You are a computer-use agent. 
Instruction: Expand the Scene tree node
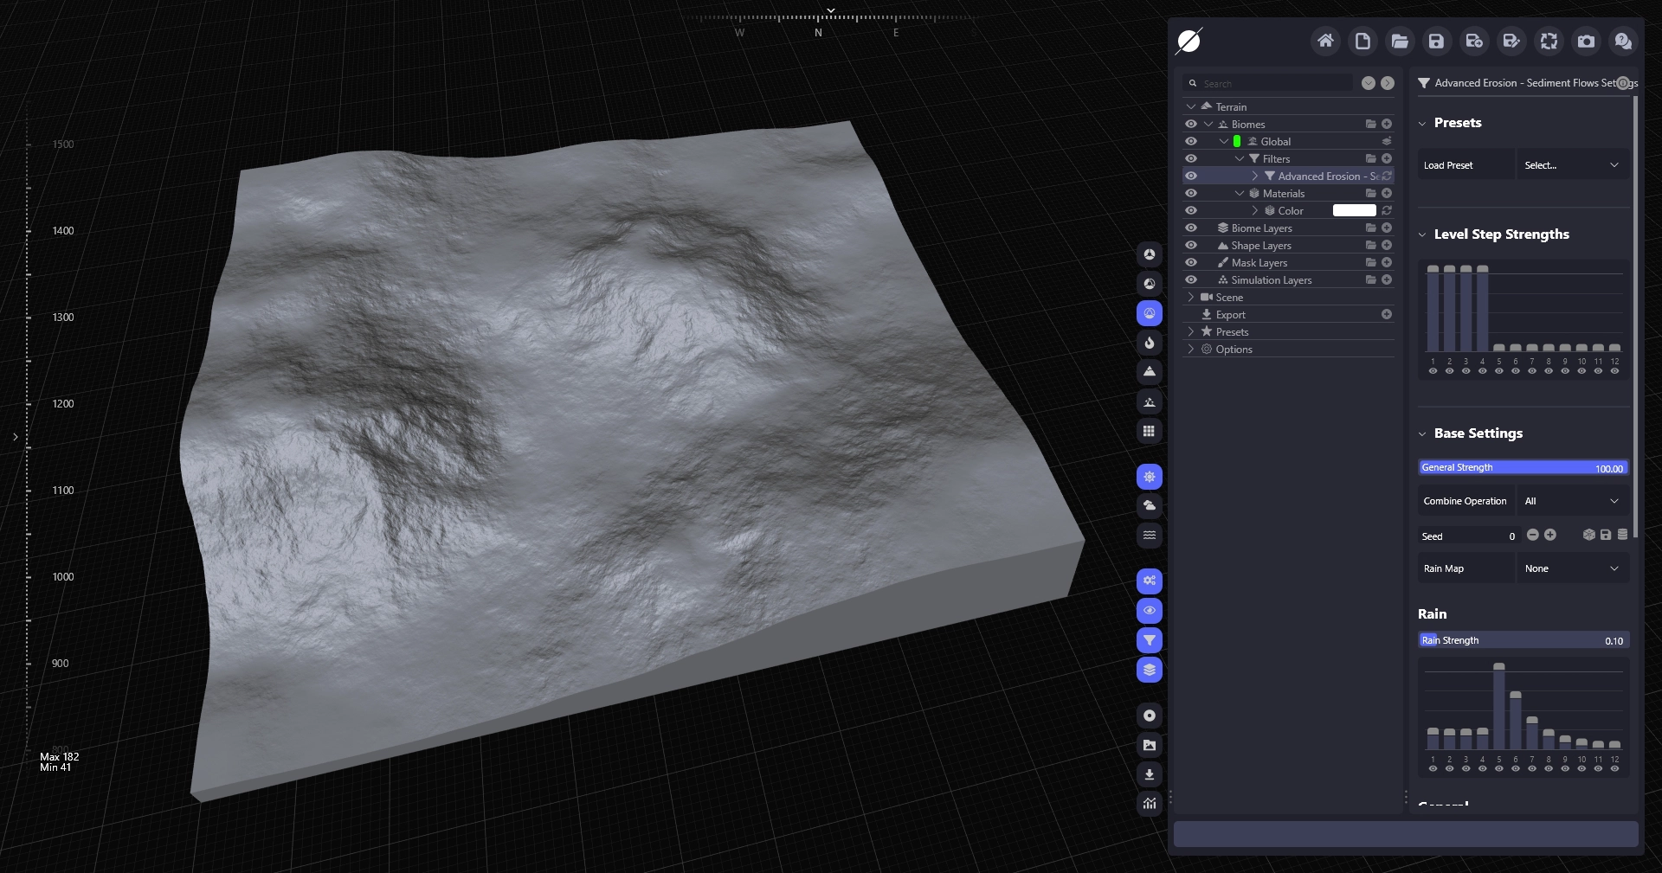[x=1191, y=297]
